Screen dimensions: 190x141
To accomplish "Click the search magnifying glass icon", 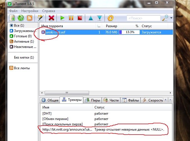I will coord(165,18).
